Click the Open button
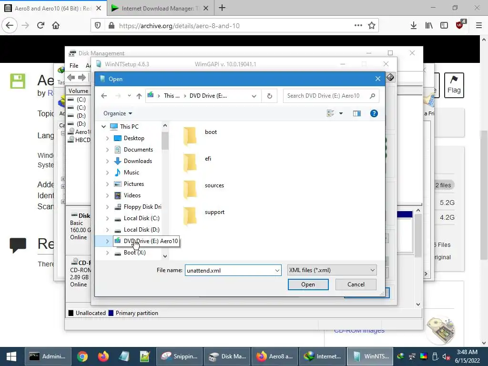The image size is (488, 366). (308, 285)
